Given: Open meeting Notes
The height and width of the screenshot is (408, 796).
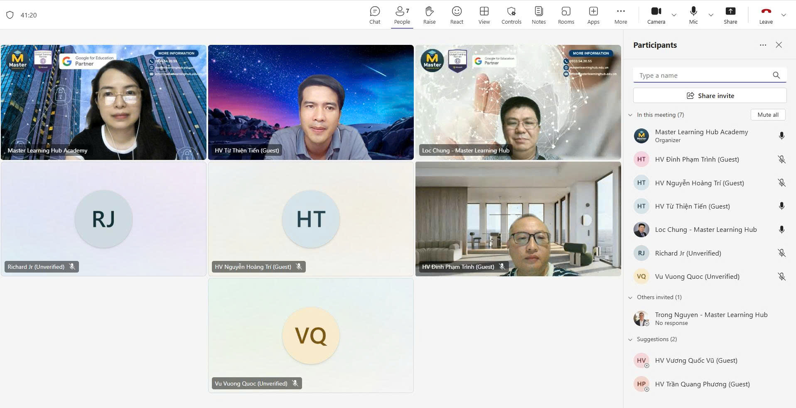Looking at the screenshot, I should click(538, 15).
